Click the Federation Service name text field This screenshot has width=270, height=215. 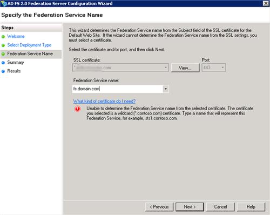[x=118, y=89]
